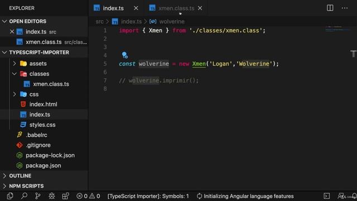
Task: Click the underlined Xmen class reference
Action: 199,64
